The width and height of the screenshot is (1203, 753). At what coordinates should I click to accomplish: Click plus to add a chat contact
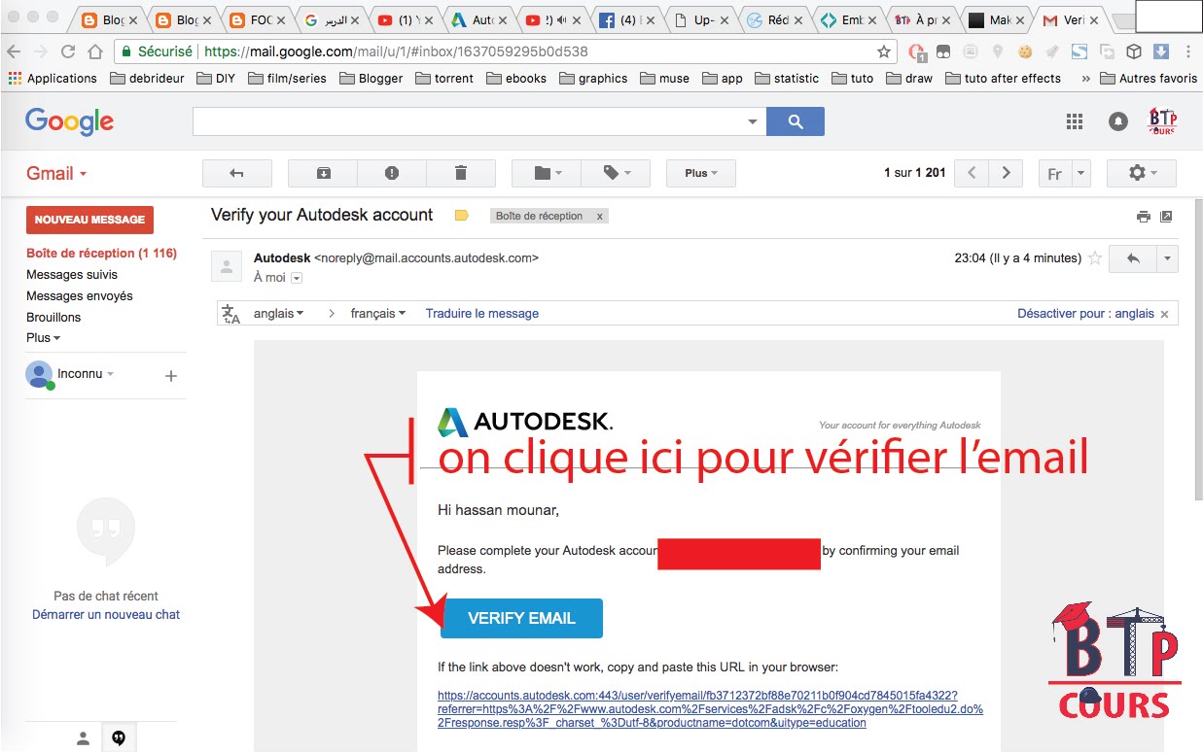(171, 376)
